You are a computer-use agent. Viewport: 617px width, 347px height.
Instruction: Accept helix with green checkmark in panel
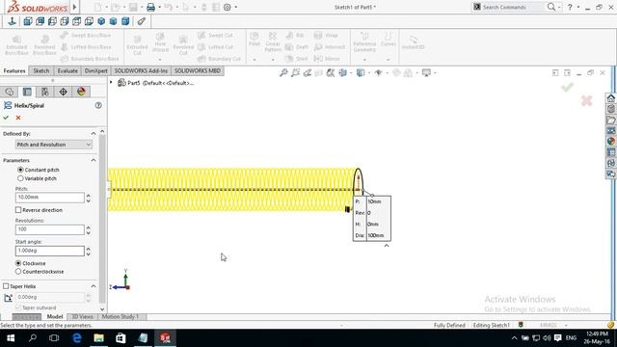[x=6, y=118]
